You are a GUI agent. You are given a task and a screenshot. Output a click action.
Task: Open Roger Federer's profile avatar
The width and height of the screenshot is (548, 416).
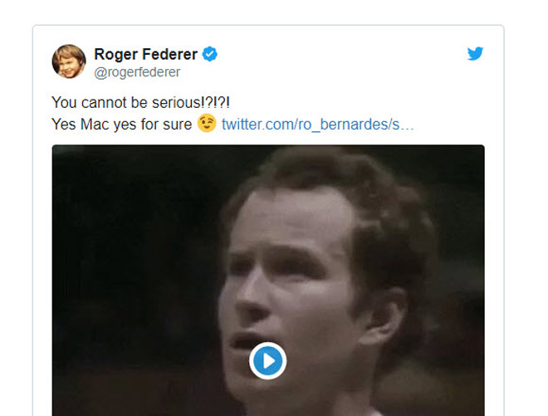(69, 61)
